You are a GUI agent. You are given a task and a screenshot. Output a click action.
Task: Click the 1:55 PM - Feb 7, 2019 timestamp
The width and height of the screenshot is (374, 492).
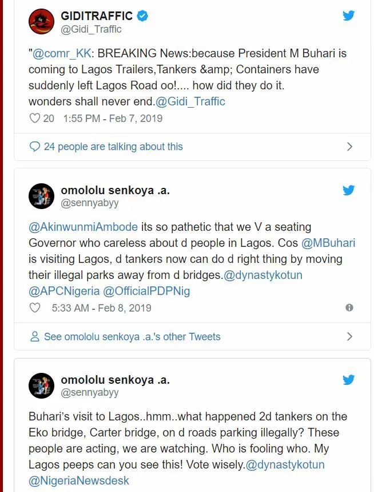point(113,119)
